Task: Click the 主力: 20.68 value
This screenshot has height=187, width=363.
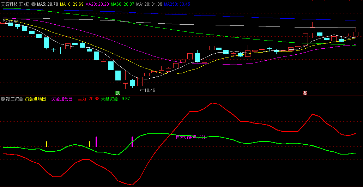Action: [89, 99]
